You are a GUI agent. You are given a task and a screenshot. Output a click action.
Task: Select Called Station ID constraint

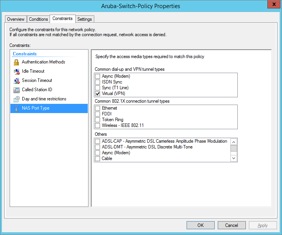coord(49,90)
